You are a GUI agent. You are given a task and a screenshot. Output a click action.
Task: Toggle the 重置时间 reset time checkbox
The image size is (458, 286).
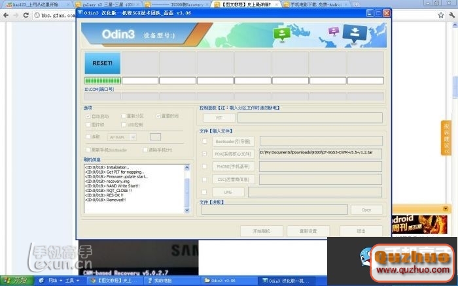(x=158, y=116)
